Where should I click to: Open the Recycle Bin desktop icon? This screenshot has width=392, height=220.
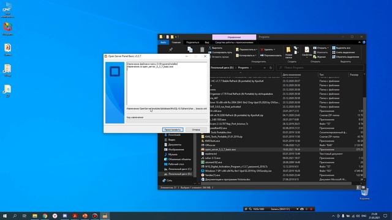(364, 194)
